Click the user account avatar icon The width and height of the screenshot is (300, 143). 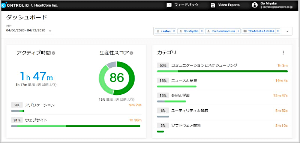pos(255,5)
